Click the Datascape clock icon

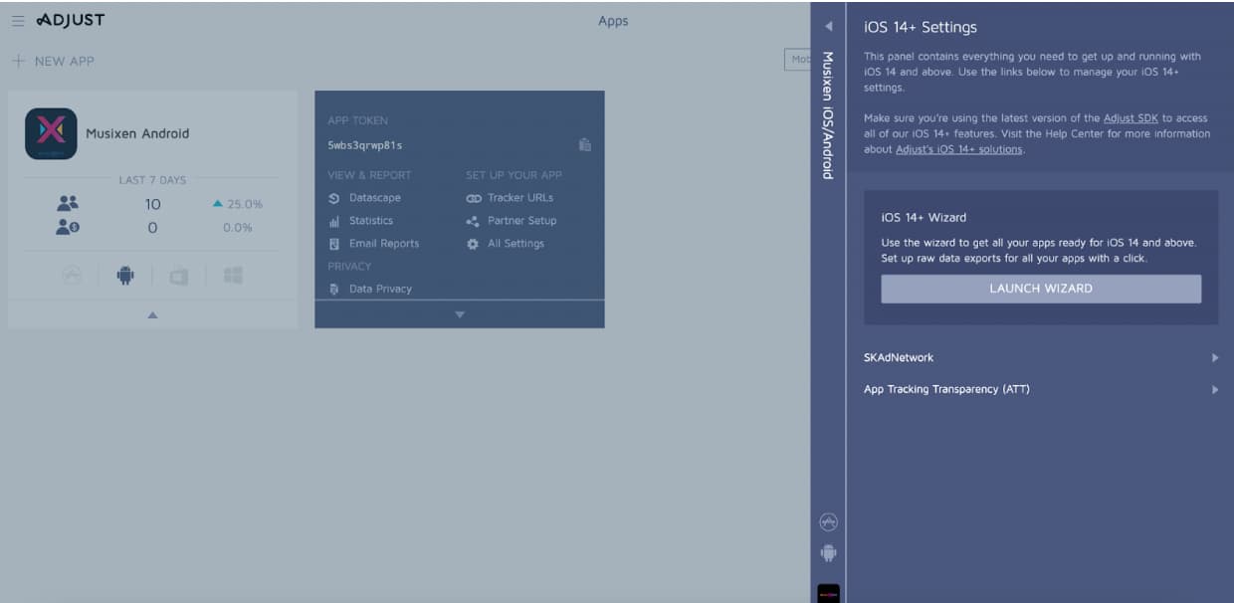[x=334, y=198]
